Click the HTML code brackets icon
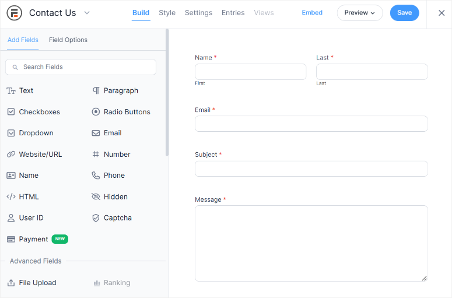 point(11,197)
